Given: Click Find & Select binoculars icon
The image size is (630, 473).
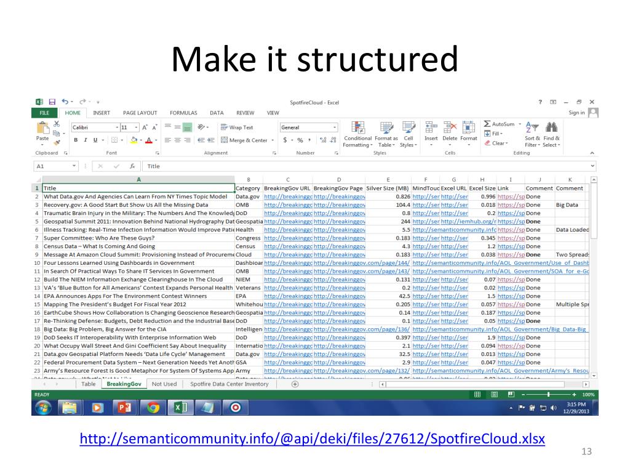Looking at the screenshot, I should [551, 128].
